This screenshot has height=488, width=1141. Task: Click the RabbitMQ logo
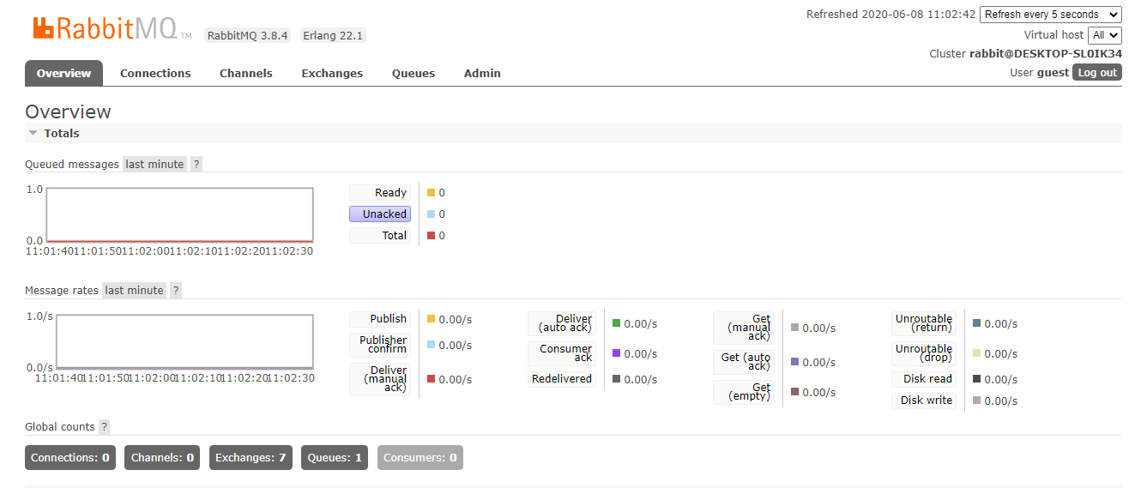(x=112, y=27)
